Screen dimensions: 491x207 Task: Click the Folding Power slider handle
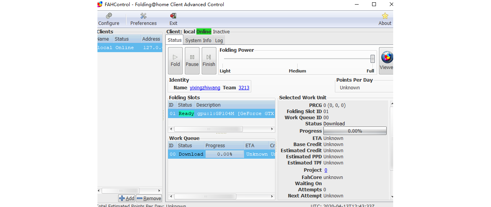coord(372,59)
